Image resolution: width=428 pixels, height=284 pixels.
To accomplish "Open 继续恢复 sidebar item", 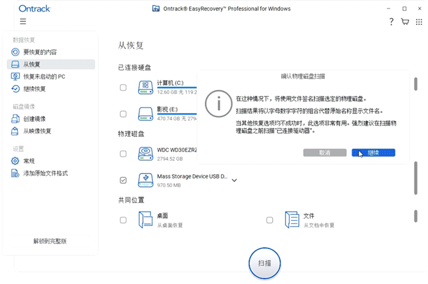I will 51,89.
